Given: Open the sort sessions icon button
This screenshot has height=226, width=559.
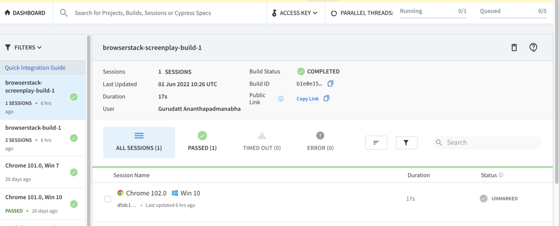Looking at the screenshot, I should coord(376,143).
